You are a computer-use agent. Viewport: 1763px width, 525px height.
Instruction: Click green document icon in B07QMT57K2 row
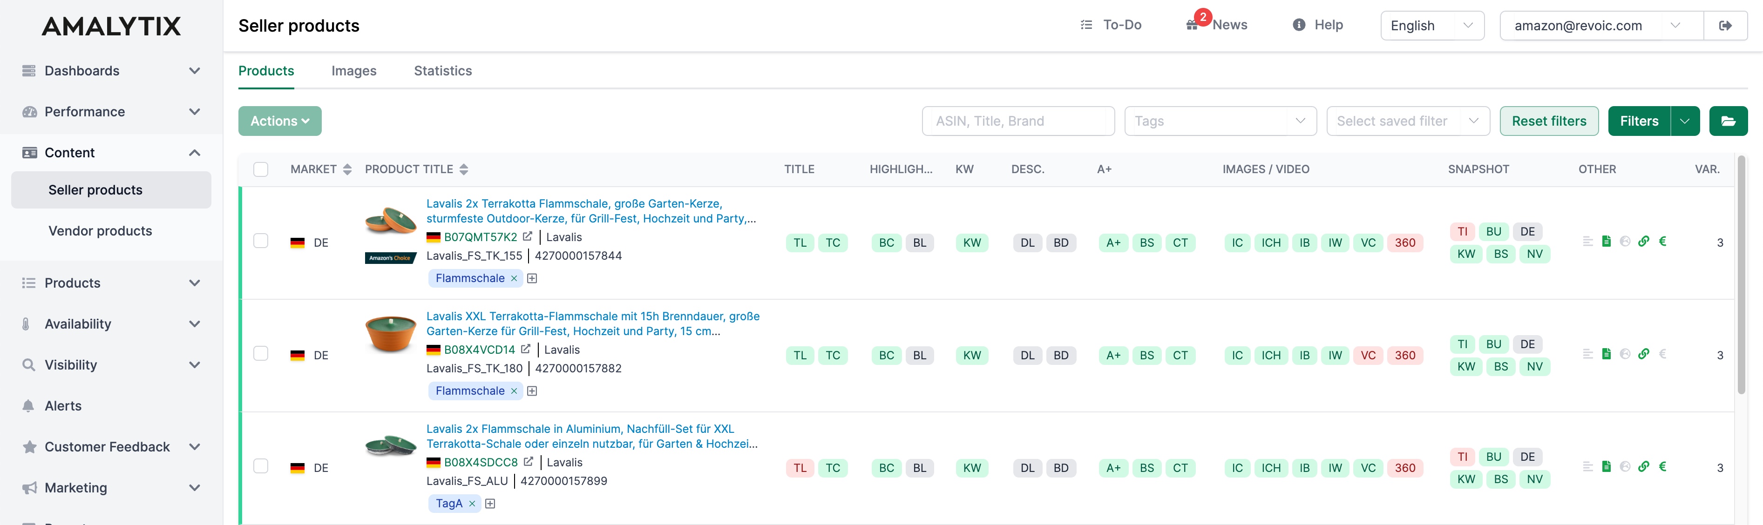click(1606, 241)
